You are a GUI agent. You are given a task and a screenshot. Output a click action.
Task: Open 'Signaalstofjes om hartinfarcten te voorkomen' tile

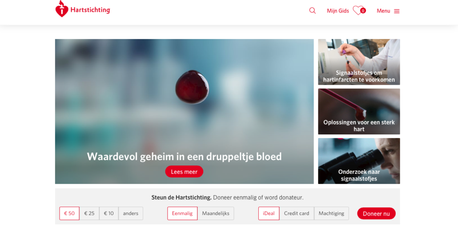(359, 62)
